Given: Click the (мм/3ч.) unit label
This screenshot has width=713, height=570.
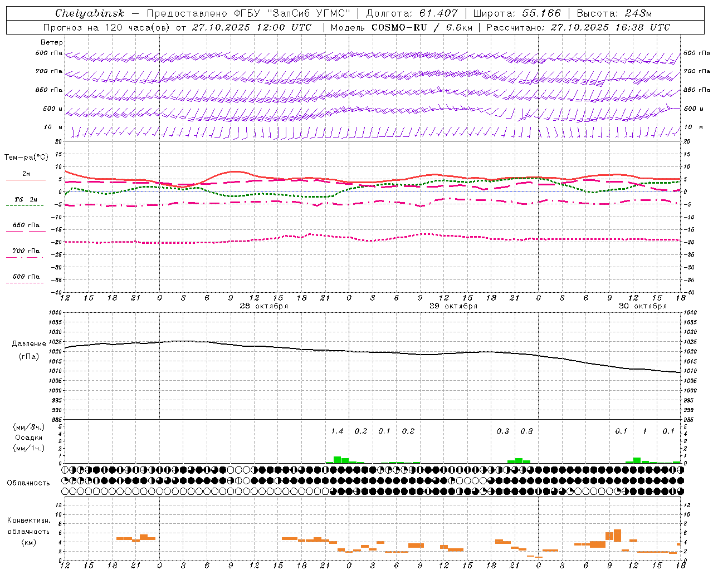Looking at the screenshot, I should [x=29, y=427].
